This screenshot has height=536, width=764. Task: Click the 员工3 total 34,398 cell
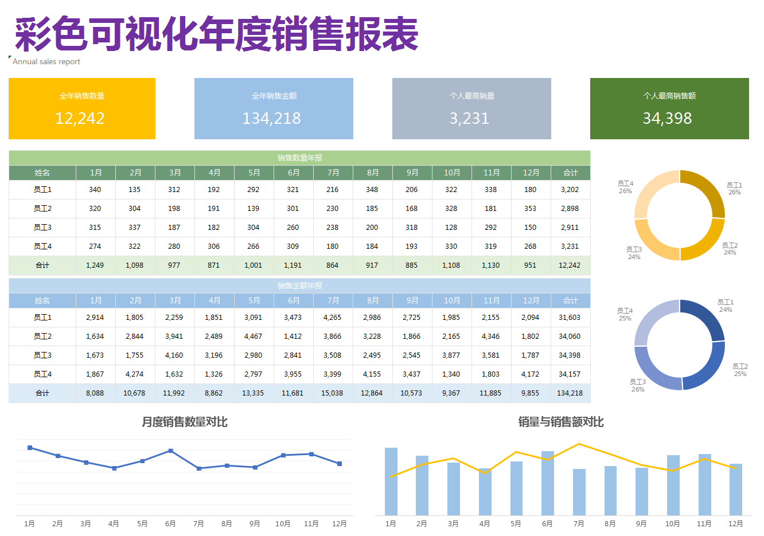[x=570, y=355]
